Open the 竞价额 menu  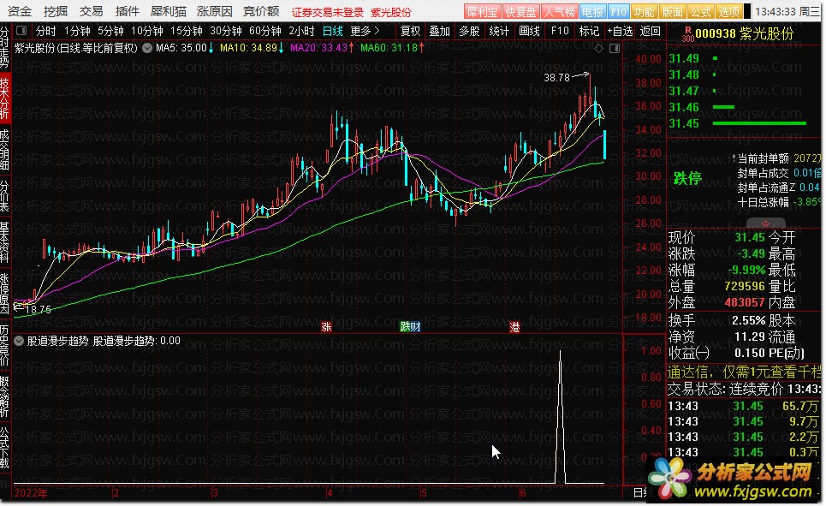(261, 11)
